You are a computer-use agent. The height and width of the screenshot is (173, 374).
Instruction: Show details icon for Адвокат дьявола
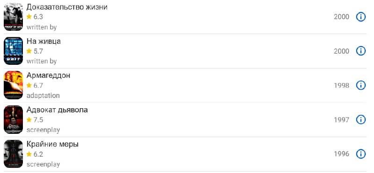tap(360, 119)
